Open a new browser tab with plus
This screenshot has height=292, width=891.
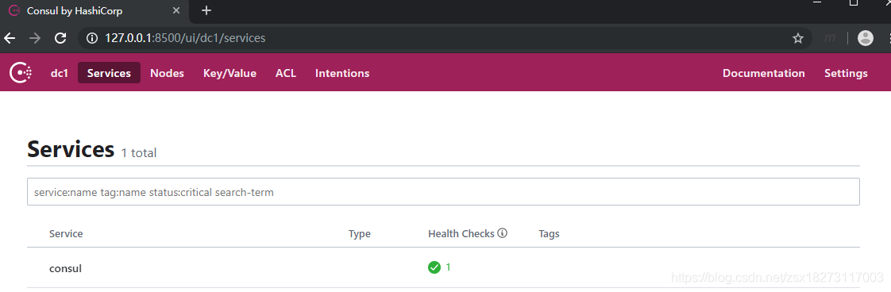coord(206,10)
